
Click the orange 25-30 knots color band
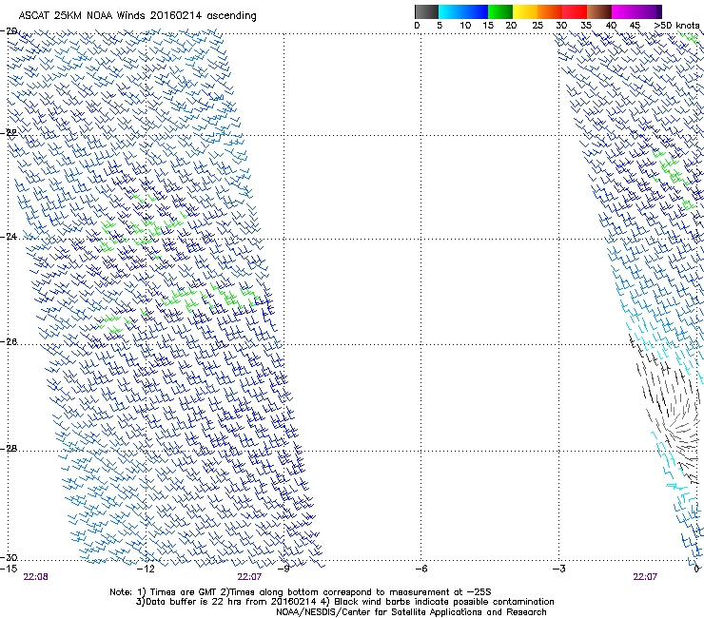tap(550, 11)
